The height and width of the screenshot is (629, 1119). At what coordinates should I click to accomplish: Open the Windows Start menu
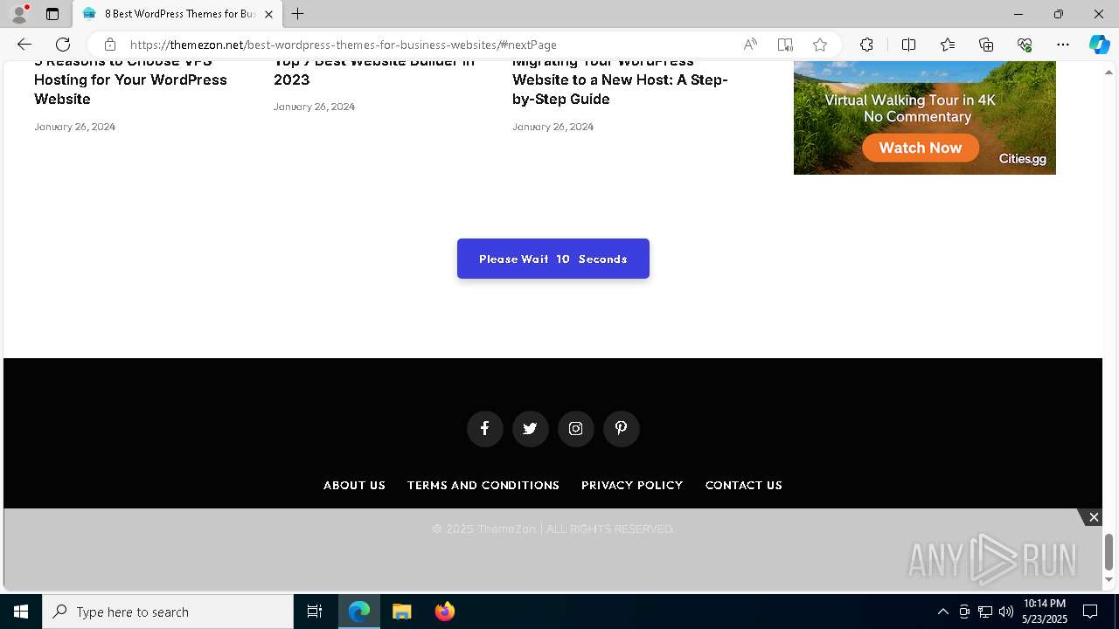click(21, 612)
